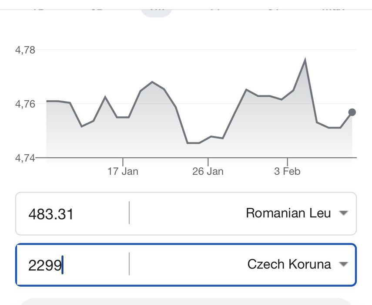Click the divider line inside Czech Koruna box

129,264
